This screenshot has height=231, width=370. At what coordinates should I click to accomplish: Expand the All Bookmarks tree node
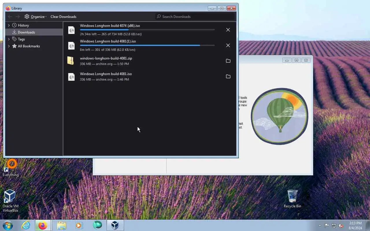coord(9,46)
